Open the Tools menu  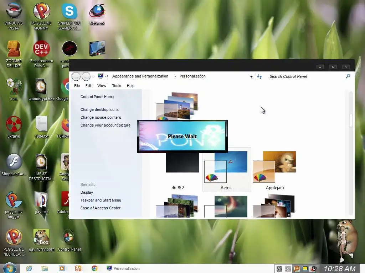pyautogui.click(x=117, y=86)
